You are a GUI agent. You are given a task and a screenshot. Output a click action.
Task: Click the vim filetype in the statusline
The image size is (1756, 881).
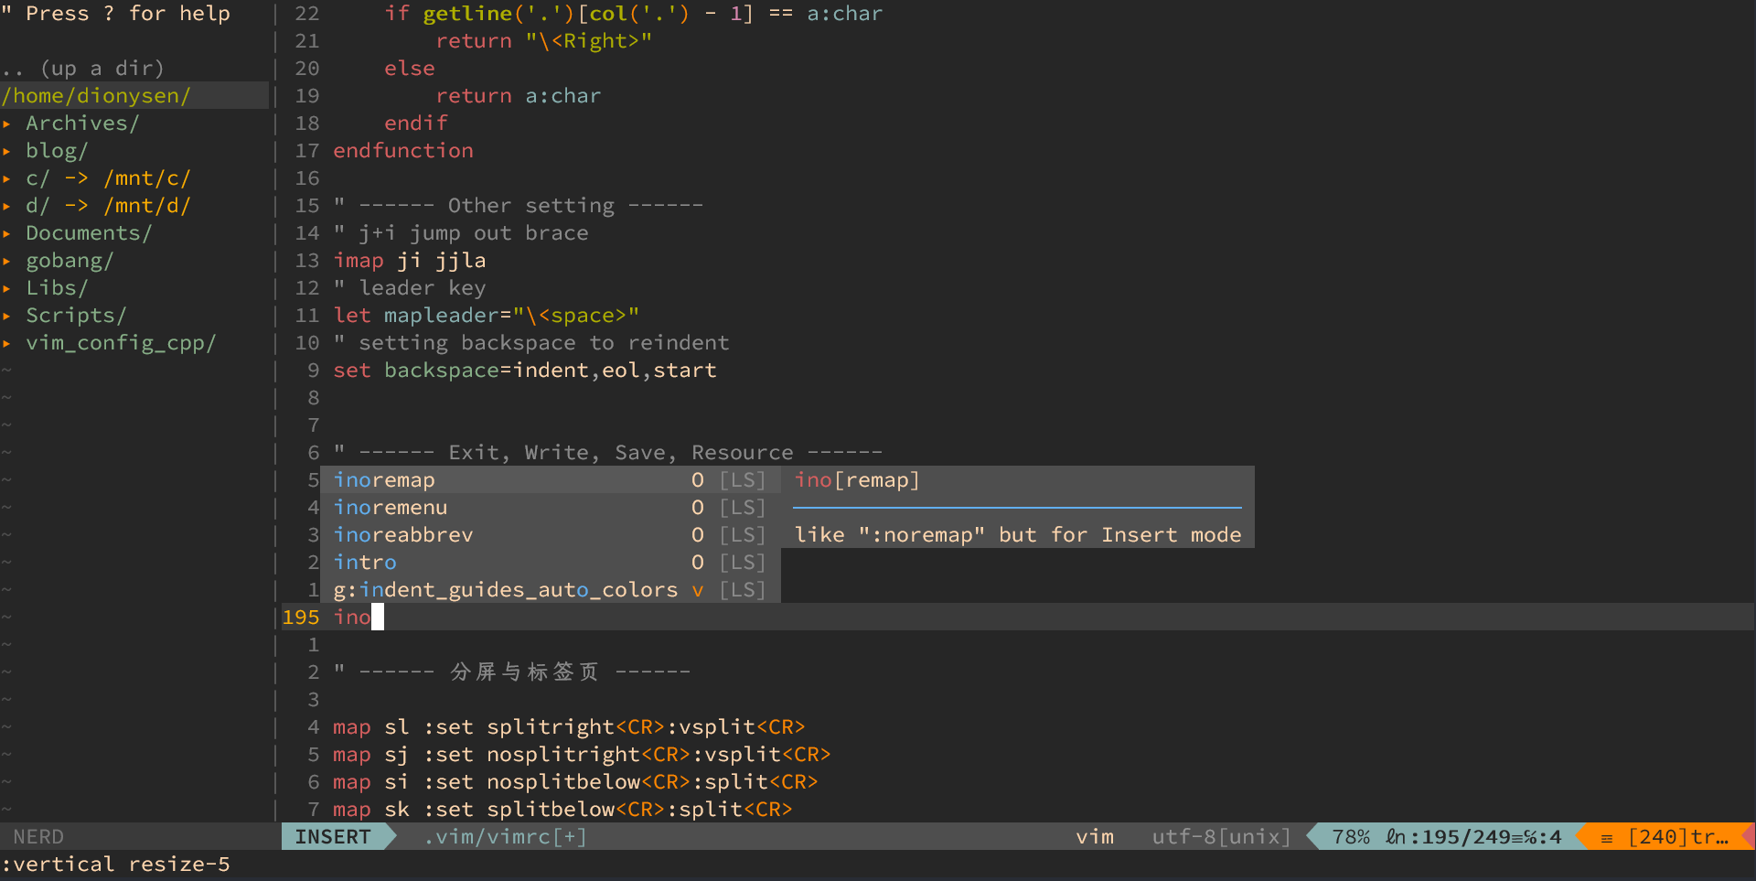coord(1095,837)
